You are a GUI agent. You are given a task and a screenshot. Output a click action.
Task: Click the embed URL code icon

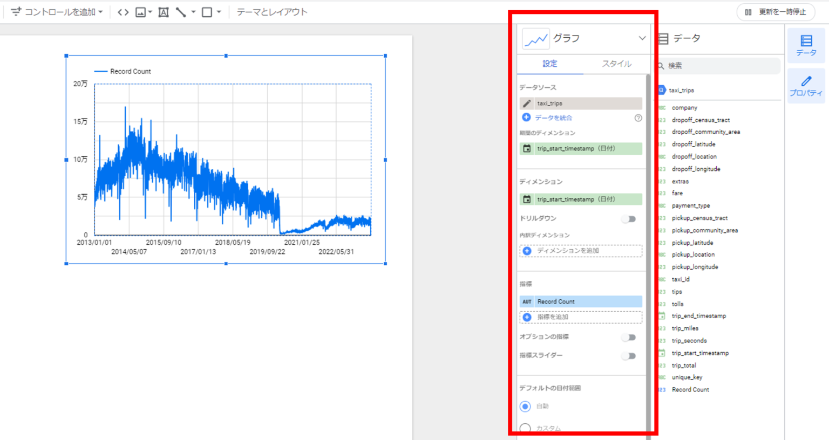click(x=123, y=12)
